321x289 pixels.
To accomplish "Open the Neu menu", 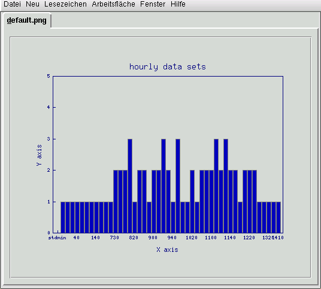I will click(x=32, y=4).
